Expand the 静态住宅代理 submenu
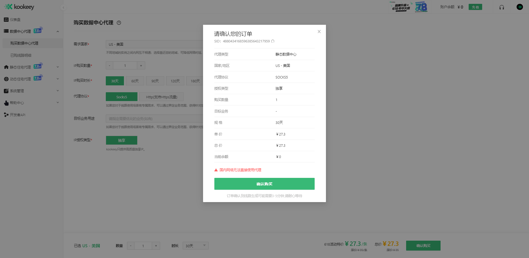529x258 pixels. [x=58, y=67]
